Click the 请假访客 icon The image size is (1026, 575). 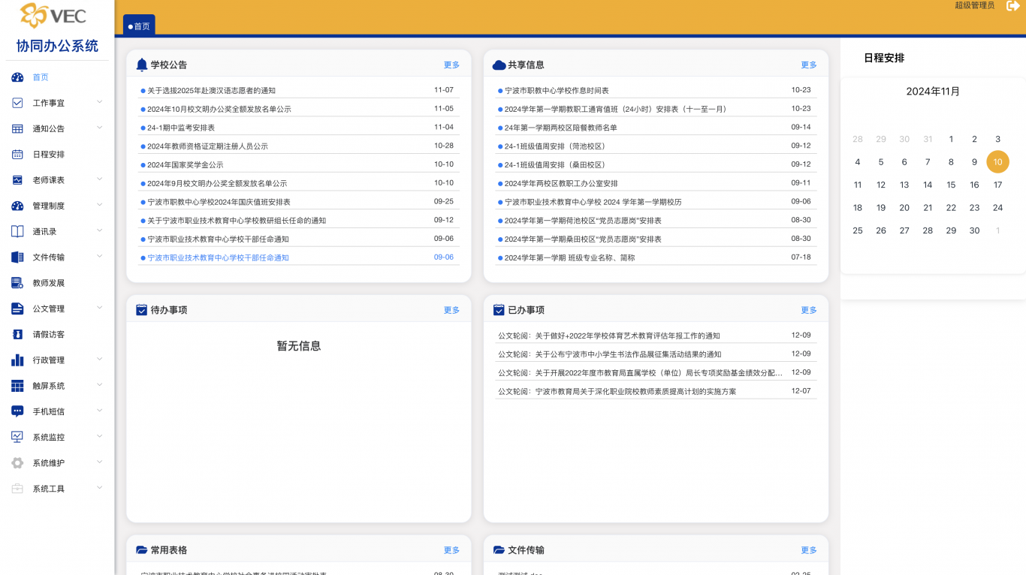tap(17, 334)
